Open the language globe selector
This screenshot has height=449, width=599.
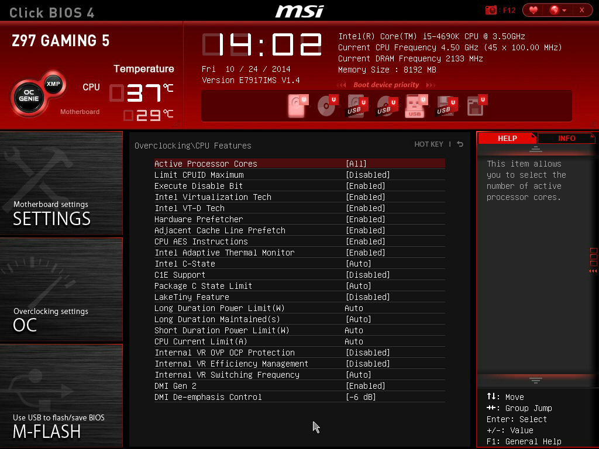(x=557, y=10)
